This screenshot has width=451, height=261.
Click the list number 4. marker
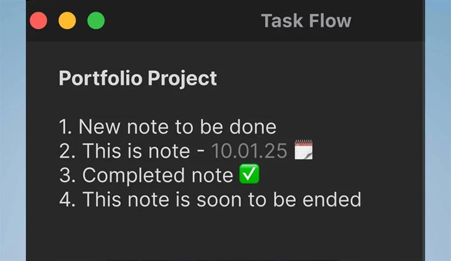point(67,200)
